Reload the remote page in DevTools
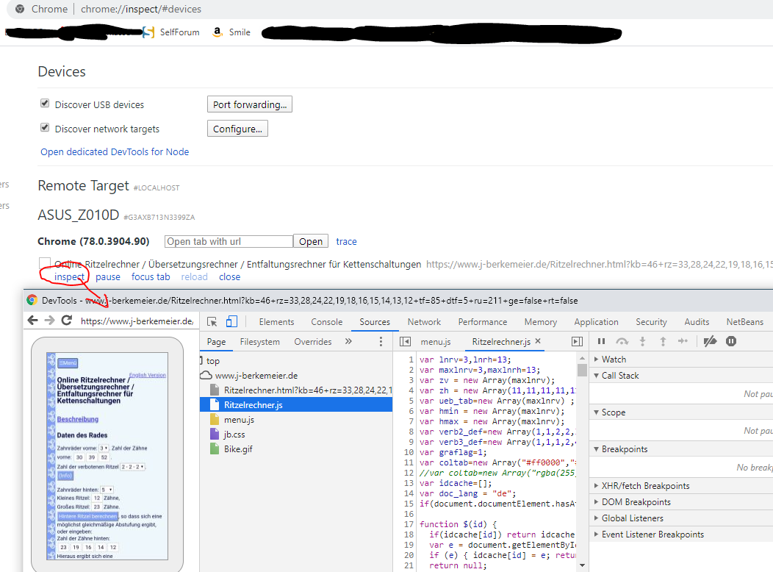 coord(67,321)
